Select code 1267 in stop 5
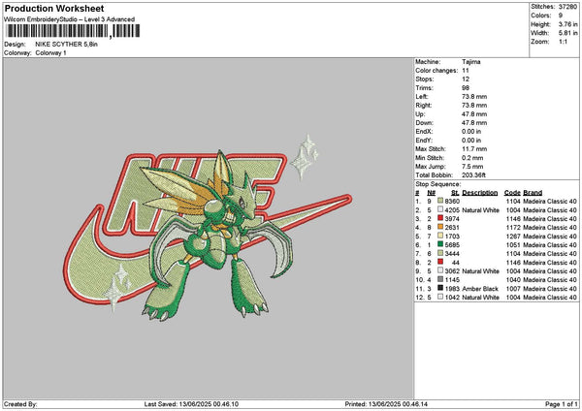The image size is (582, 411). pos(513,237)
